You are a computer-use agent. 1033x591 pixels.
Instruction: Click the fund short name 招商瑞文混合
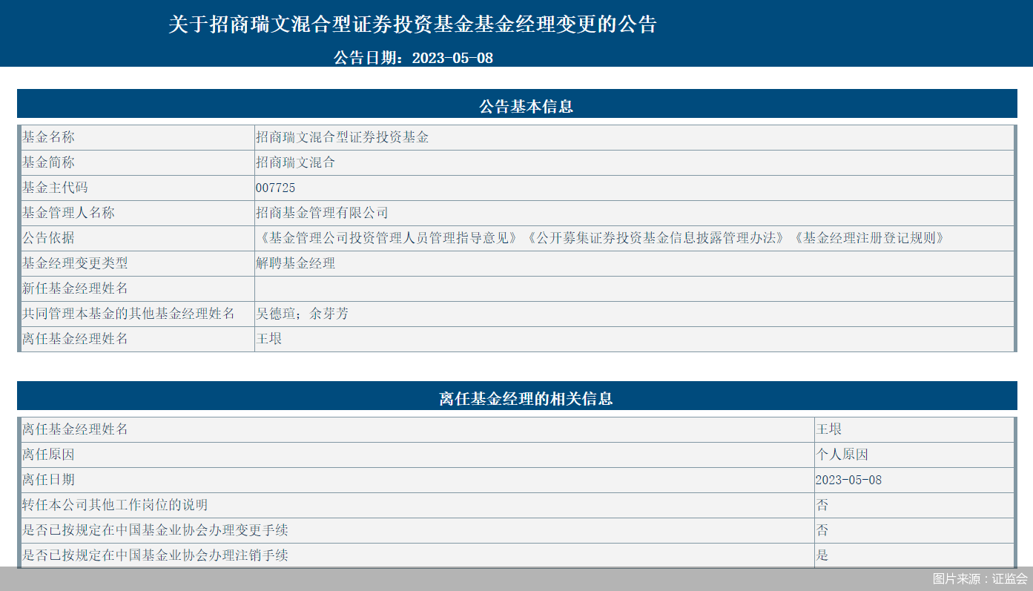(x=297, y=162)
